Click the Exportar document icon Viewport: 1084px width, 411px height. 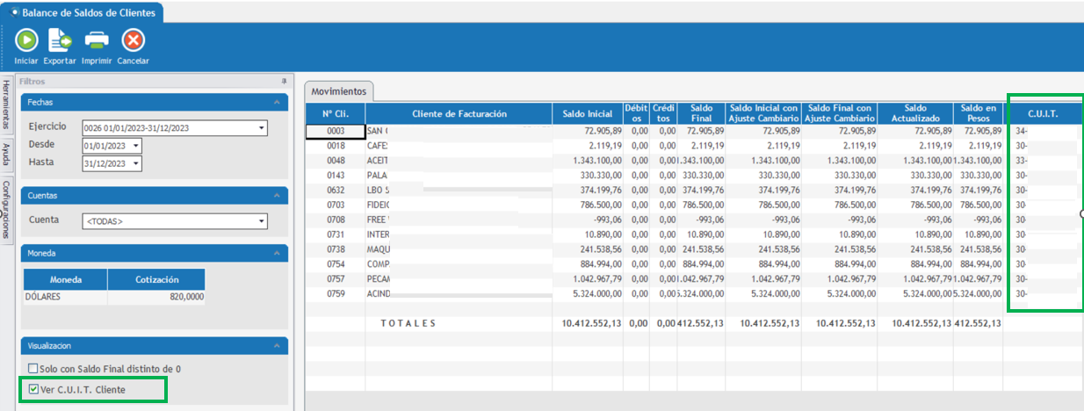(60, 40)
